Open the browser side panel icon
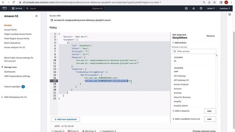The width and height of the screenshot is (235, 132). (221, 3)
